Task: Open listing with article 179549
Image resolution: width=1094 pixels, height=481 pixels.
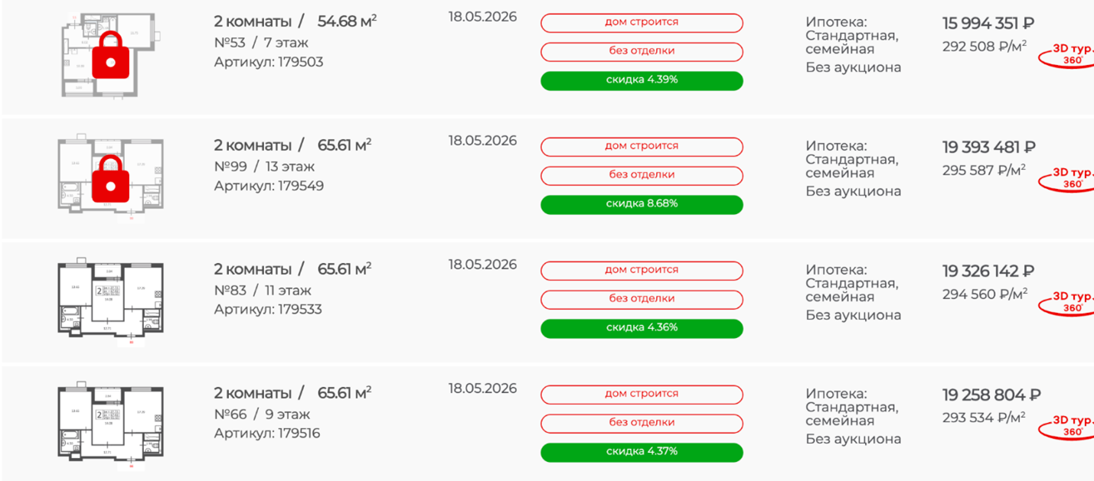Action: pos(269,186)
